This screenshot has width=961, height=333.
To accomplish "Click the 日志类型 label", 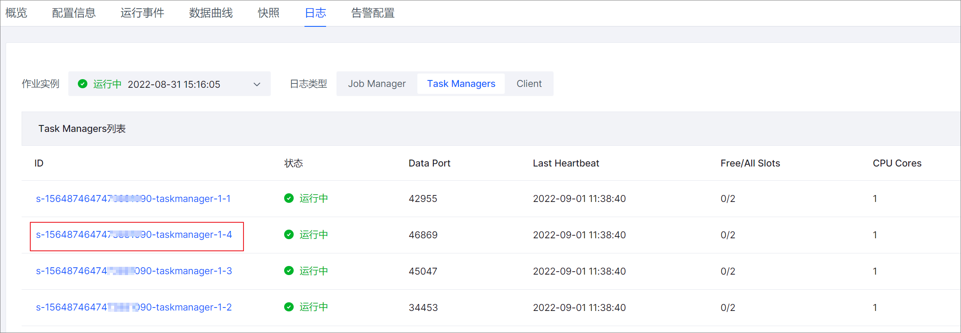I will [x=308, y=84].
